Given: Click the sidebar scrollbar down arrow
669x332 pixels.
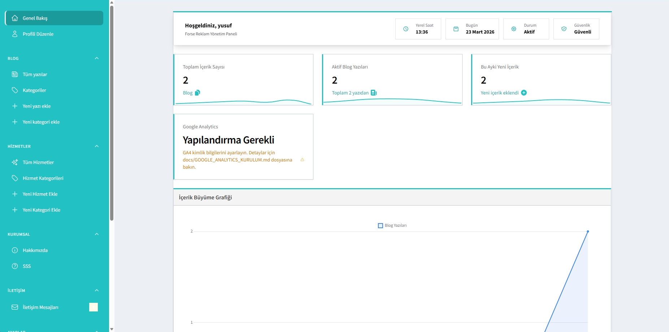Looking at the screenshot, I should pos(112,329).
